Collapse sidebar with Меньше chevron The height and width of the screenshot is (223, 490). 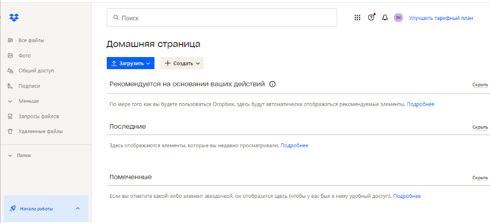coord(10,101)
